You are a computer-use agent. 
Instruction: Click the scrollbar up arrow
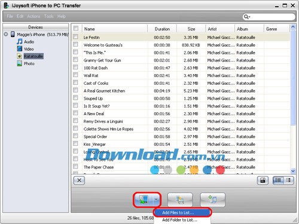click(293, 27)
